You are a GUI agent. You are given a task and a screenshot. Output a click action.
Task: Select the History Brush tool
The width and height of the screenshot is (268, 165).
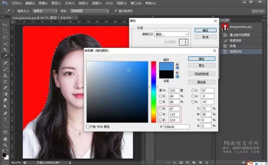pyautogui.click(x=5, y=82)
